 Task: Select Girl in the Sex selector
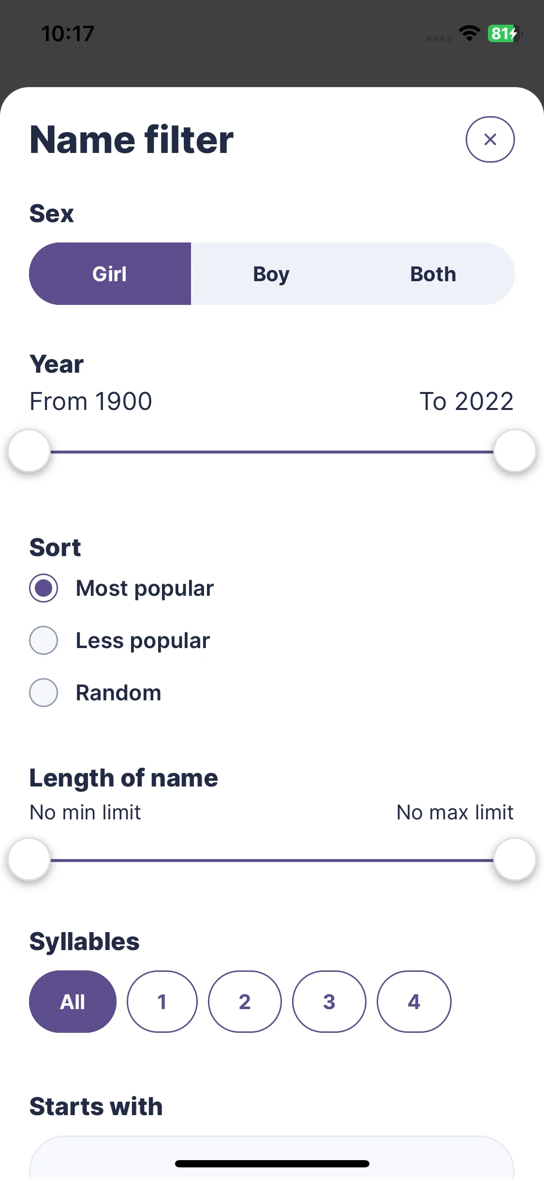pyautogui.click(x=110, y=274)
